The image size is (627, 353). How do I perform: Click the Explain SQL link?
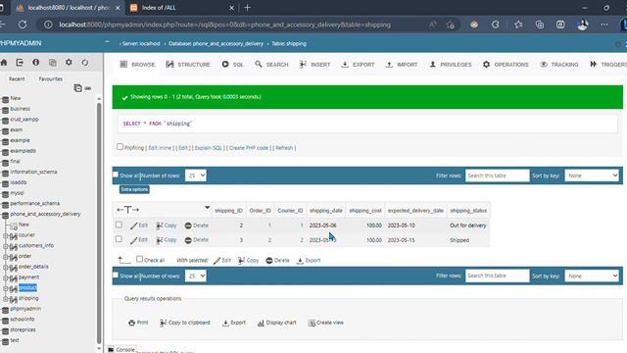pos(208,148)
